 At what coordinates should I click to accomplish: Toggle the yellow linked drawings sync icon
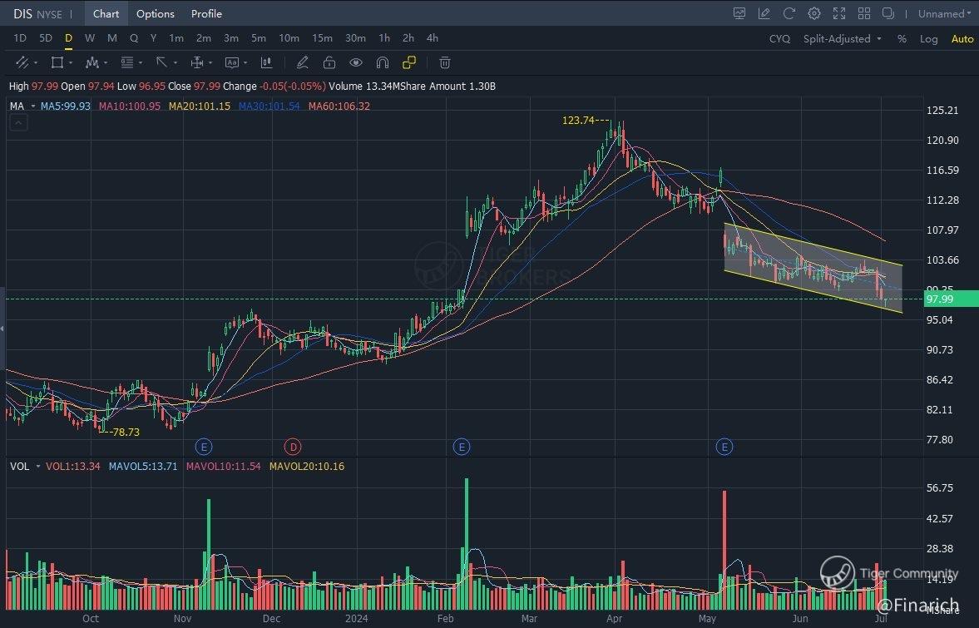click(x=409, y=62)
